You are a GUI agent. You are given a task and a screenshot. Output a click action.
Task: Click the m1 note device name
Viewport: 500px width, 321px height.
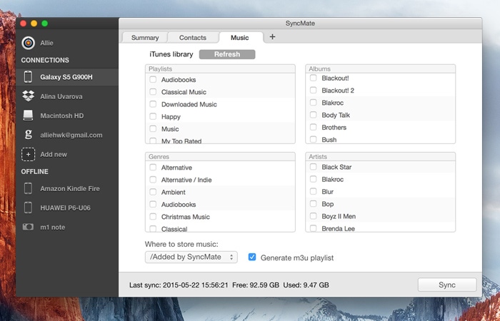[53, 228]
